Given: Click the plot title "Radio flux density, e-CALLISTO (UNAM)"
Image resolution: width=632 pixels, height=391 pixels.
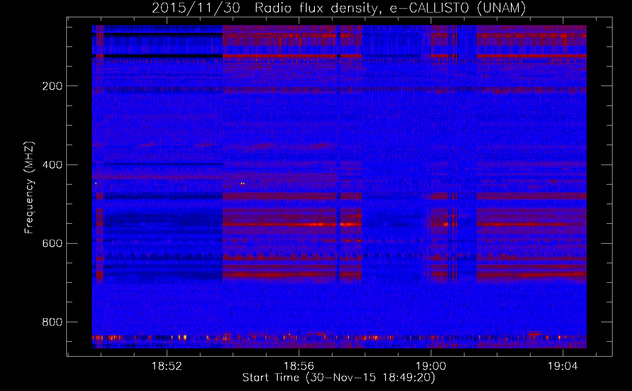Looking at the screenshot, I should [390, 8].
